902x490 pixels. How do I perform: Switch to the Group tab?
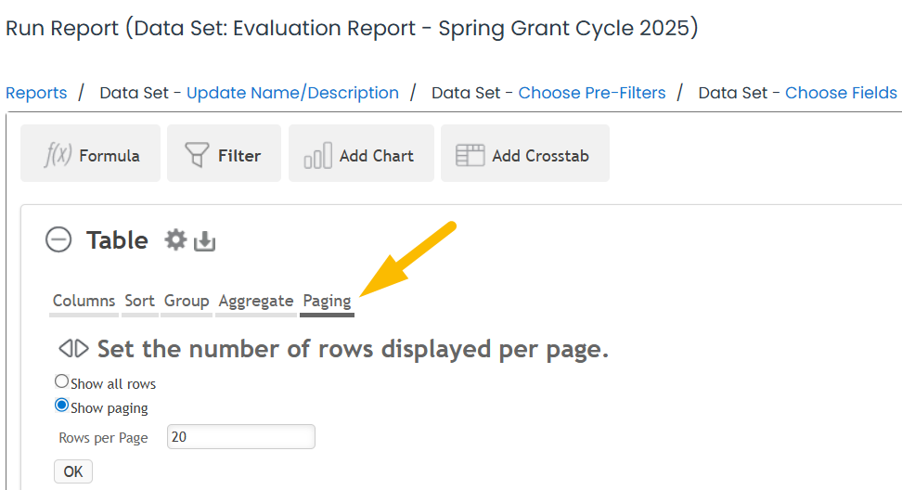click(x=187, y=302)
